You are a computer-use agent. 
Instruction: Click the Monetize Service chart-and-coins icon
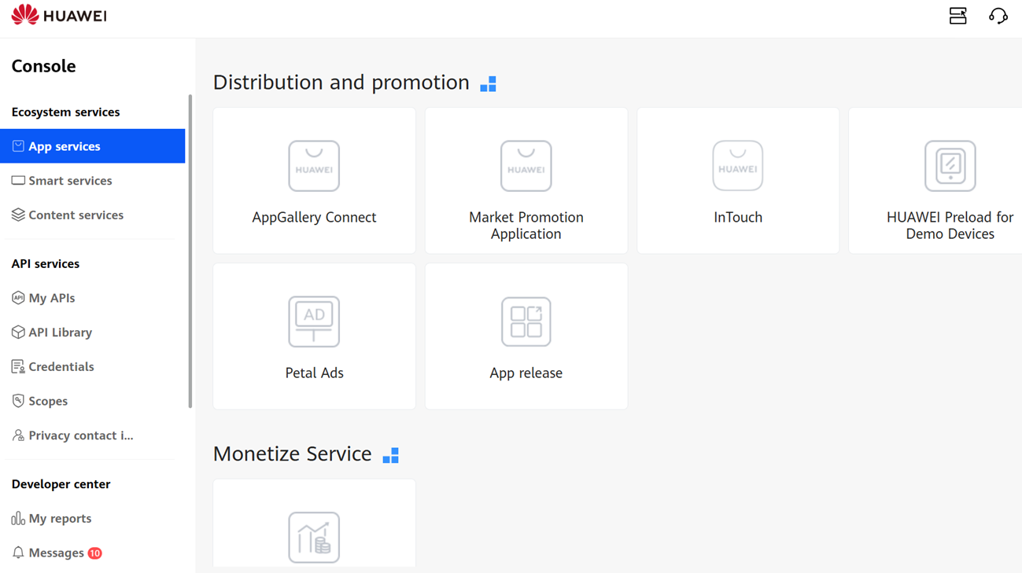pos(314,538)
